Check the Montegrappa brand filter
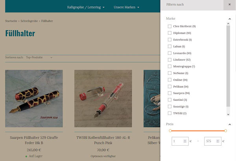236x161 pixels. point(170,66)
